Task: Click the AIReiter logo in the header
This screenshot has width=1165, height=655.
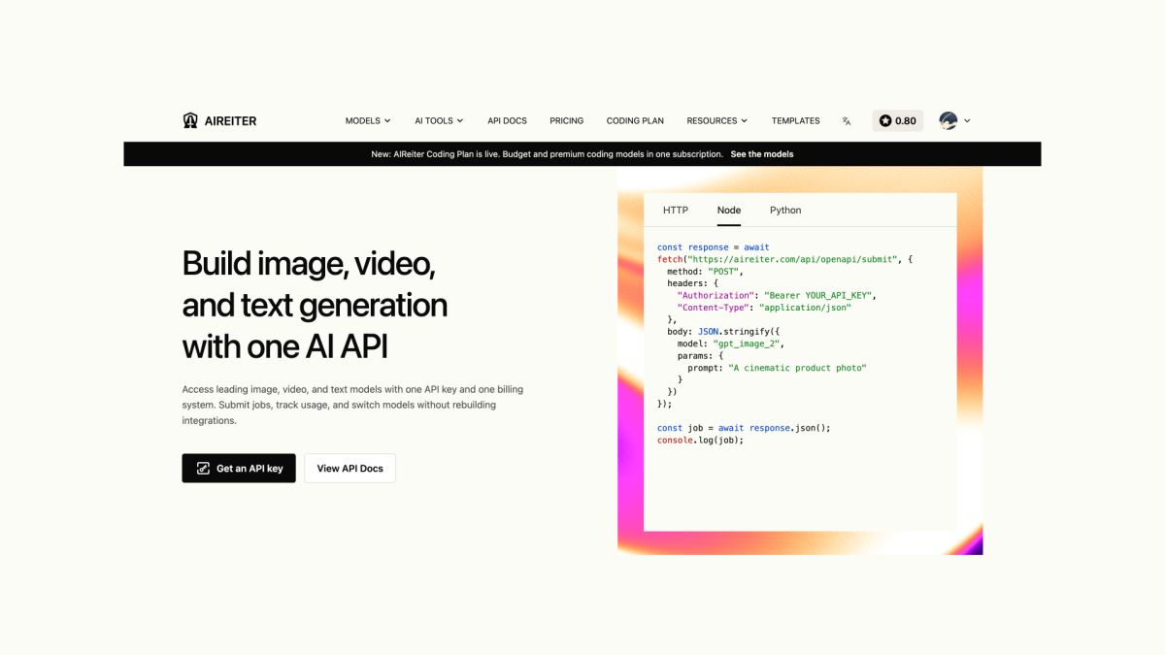Action: (219, 120)
